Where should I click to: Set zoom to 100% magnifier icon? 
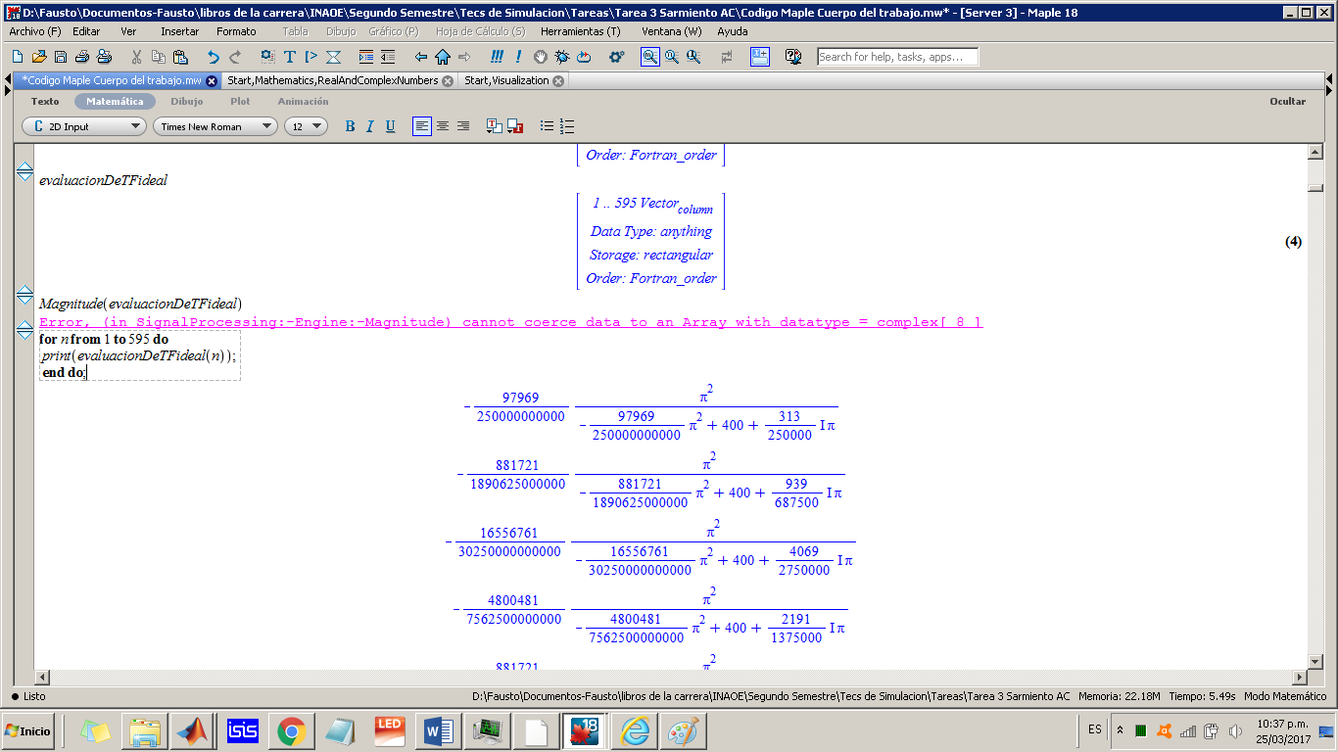[650, 57]
